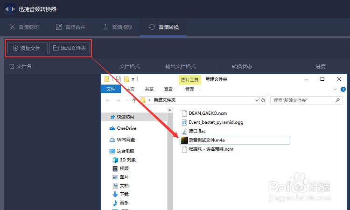The width and height of the screenshot is (350, 210).
Task: Minimize the 新建文件夹 Explorer window
Action: tap(306, 79)
